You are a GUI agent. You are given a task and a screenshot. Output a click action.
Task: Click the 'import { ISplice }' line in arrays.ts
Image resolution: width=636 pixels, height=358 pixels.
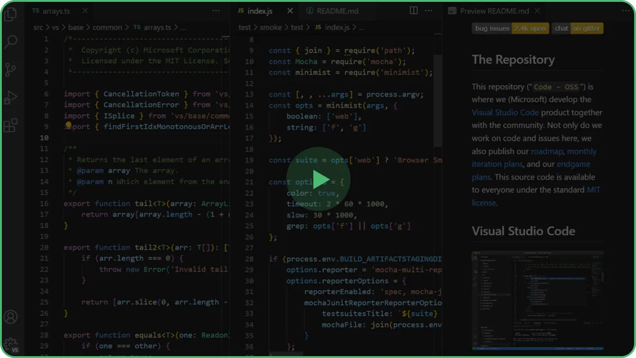tap(146, 116)
